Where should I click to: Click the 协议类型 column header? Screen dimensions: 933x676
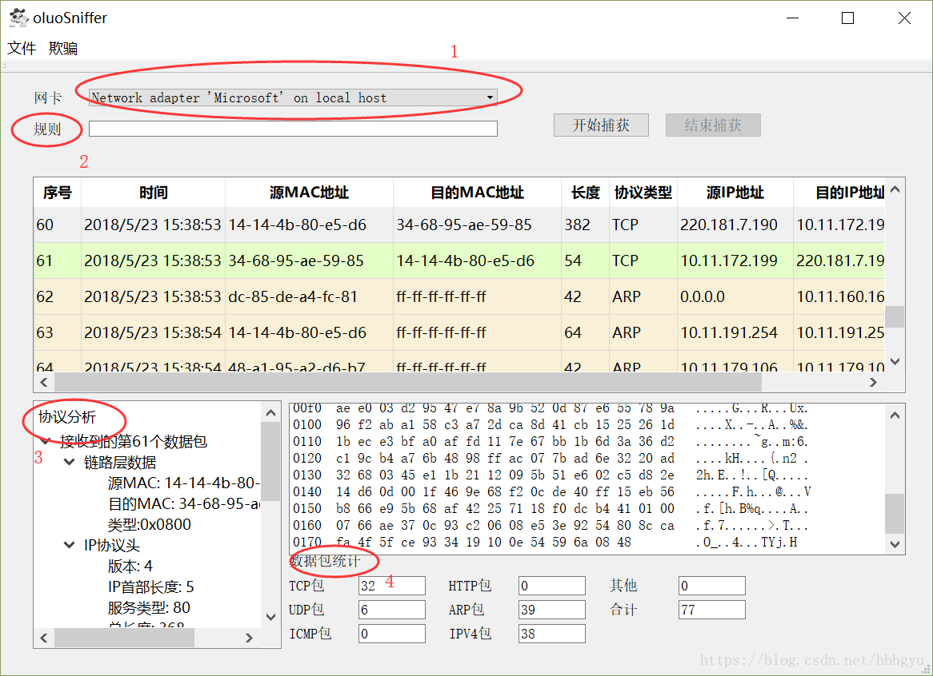(643, 193)
